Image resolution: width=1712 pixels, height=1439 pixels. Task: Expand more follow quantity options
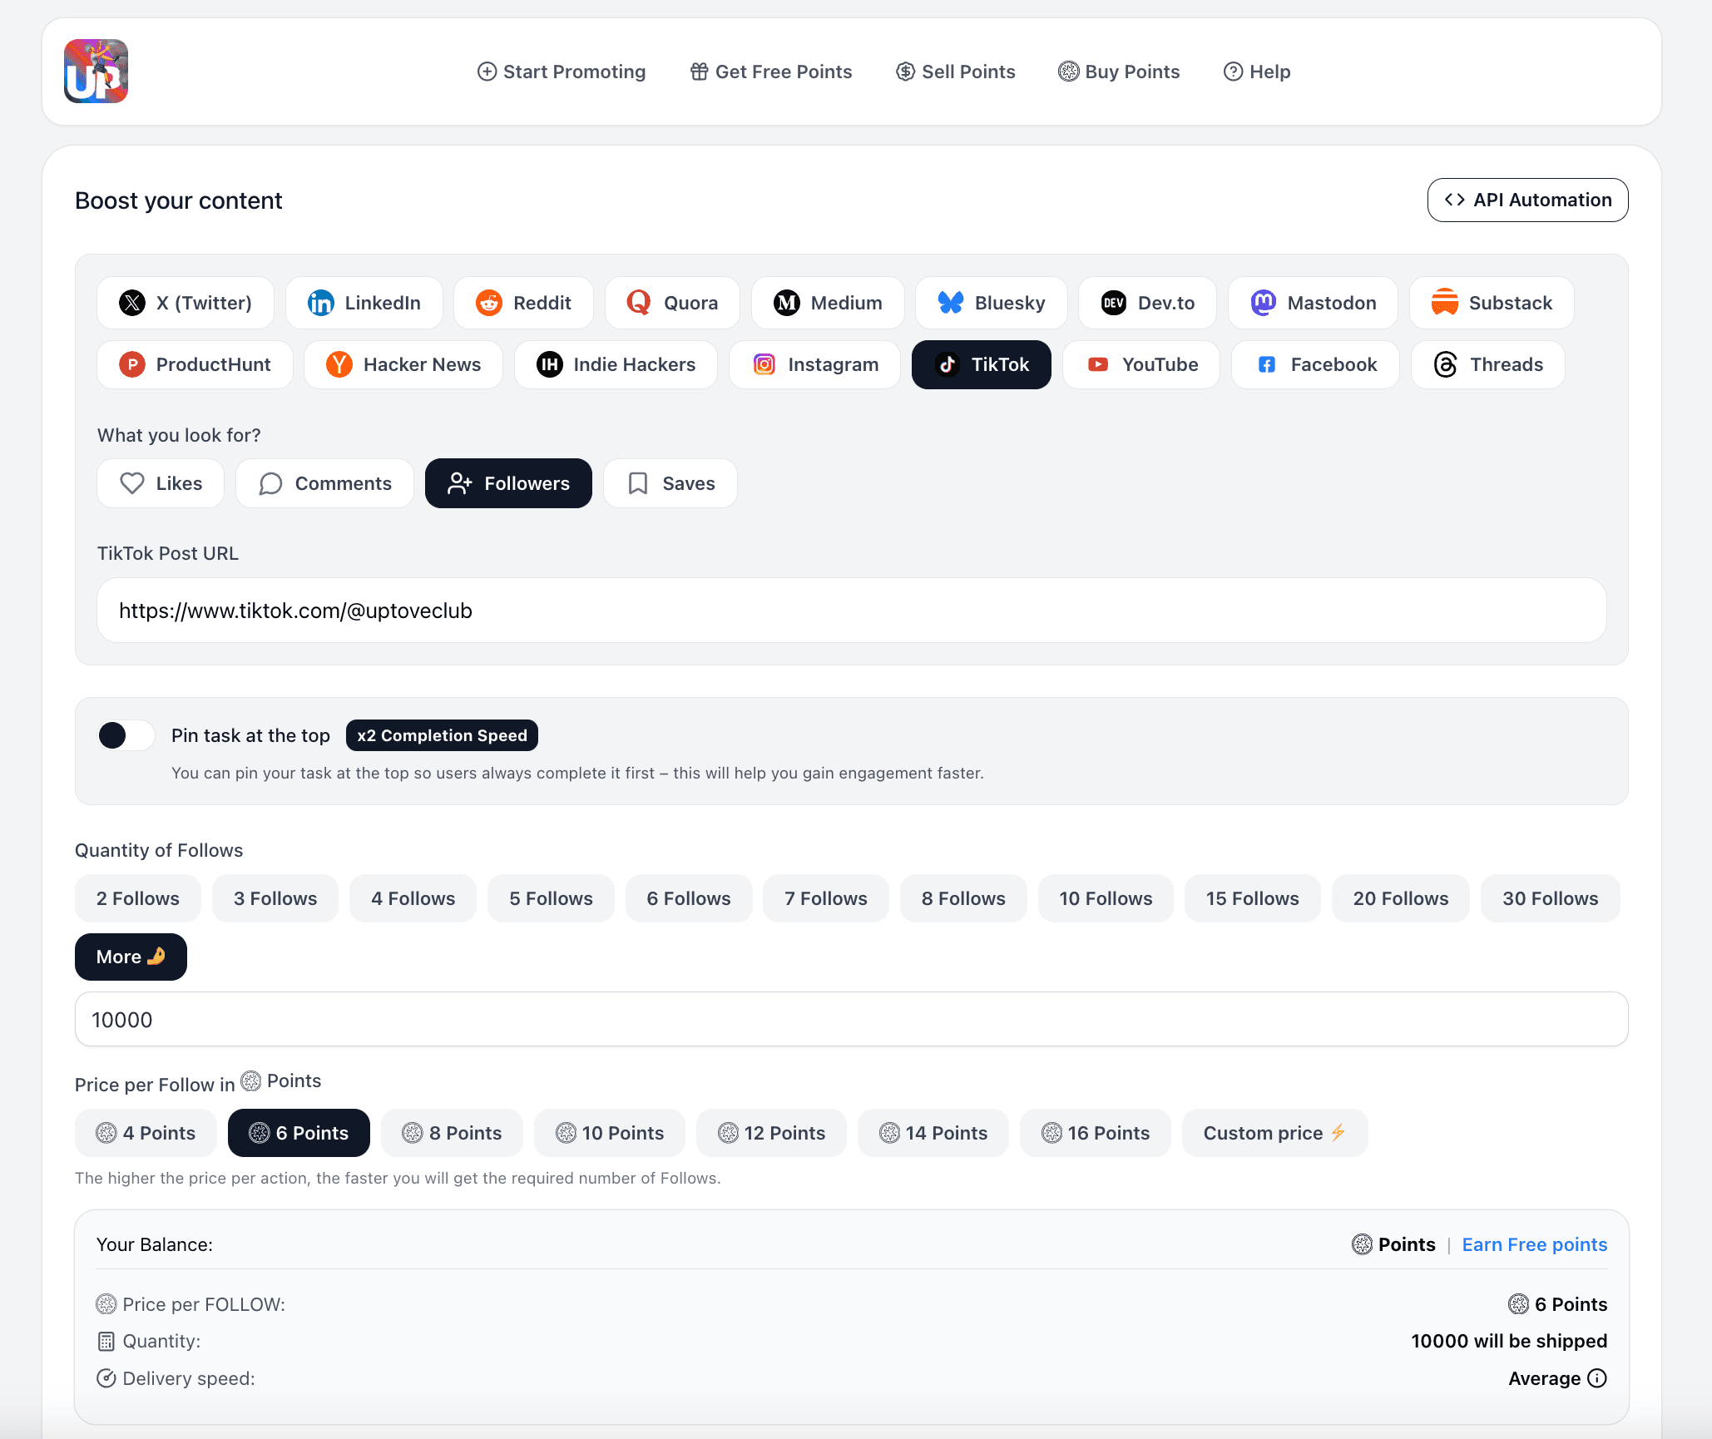(x=131, y=957)
